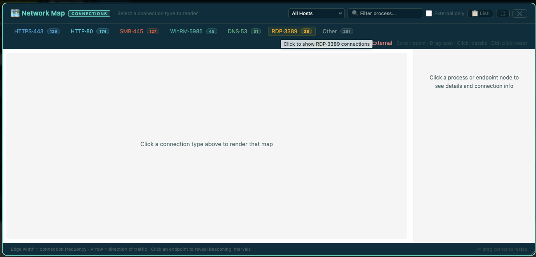Close the Network Map panel

point(520,13)
